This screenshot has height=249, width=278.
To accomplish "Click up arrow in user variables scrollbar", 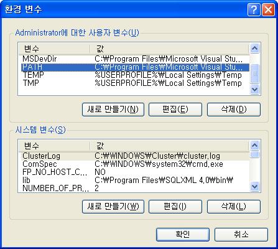I will [254, 49].
